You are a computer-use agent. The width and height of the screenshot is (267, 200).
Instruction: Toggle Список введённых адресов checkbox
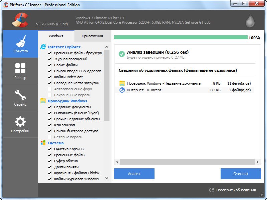pyautogui.click(x=50, y=71)
